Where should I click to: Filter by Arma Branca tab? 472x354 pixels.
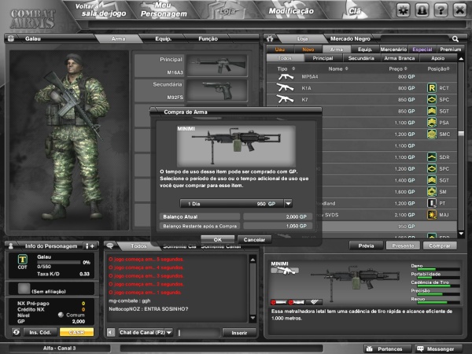[399, 58]
